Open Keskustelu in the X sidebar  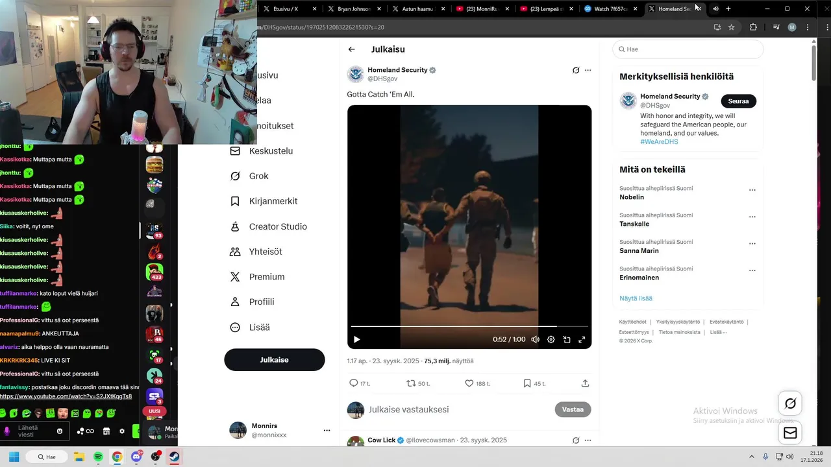tap(262, 151)
